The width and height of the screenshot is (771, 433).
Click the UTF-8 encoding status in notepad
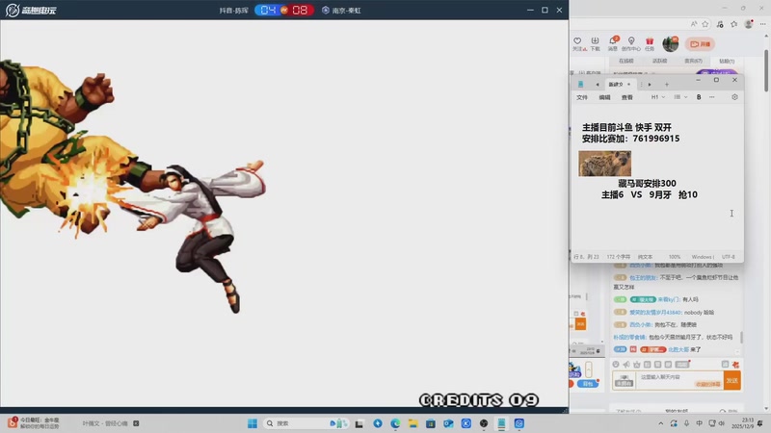[729, 257]
